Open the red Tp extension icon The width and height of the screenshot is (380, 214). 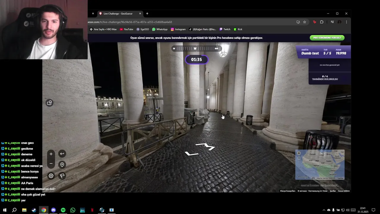click(314, 22)
